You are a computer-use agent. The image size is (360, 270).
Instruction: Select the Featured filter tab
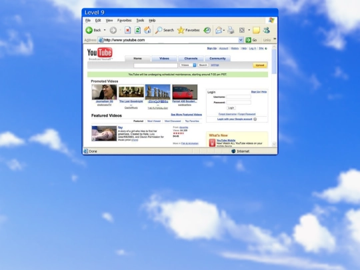138,121
